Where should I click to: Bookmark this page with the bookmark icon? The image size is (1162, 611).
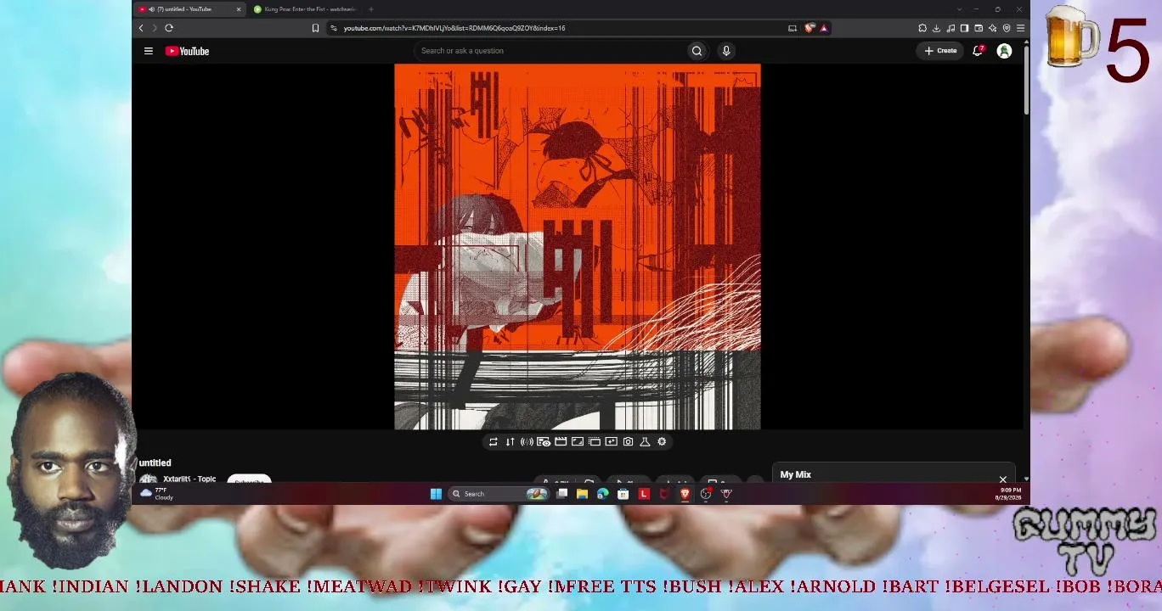point(315,28)
